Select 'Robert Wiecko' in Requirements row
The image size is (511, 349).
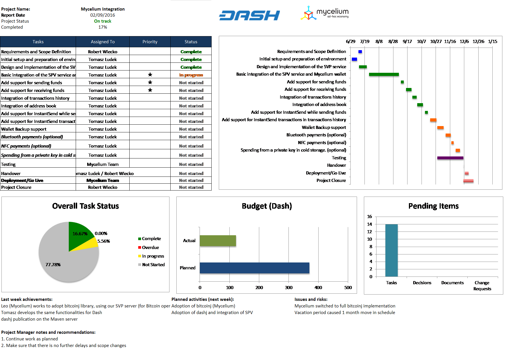[103, 52]
